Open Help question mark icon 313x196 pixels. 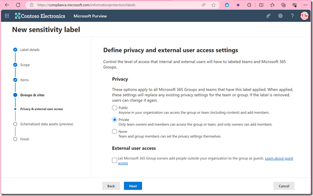pyautogui.click(x=292, y=16)
